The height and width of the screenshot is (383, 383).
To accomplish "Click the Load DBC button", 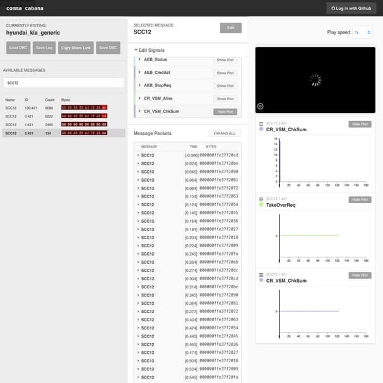I will [x=18, y=48].
